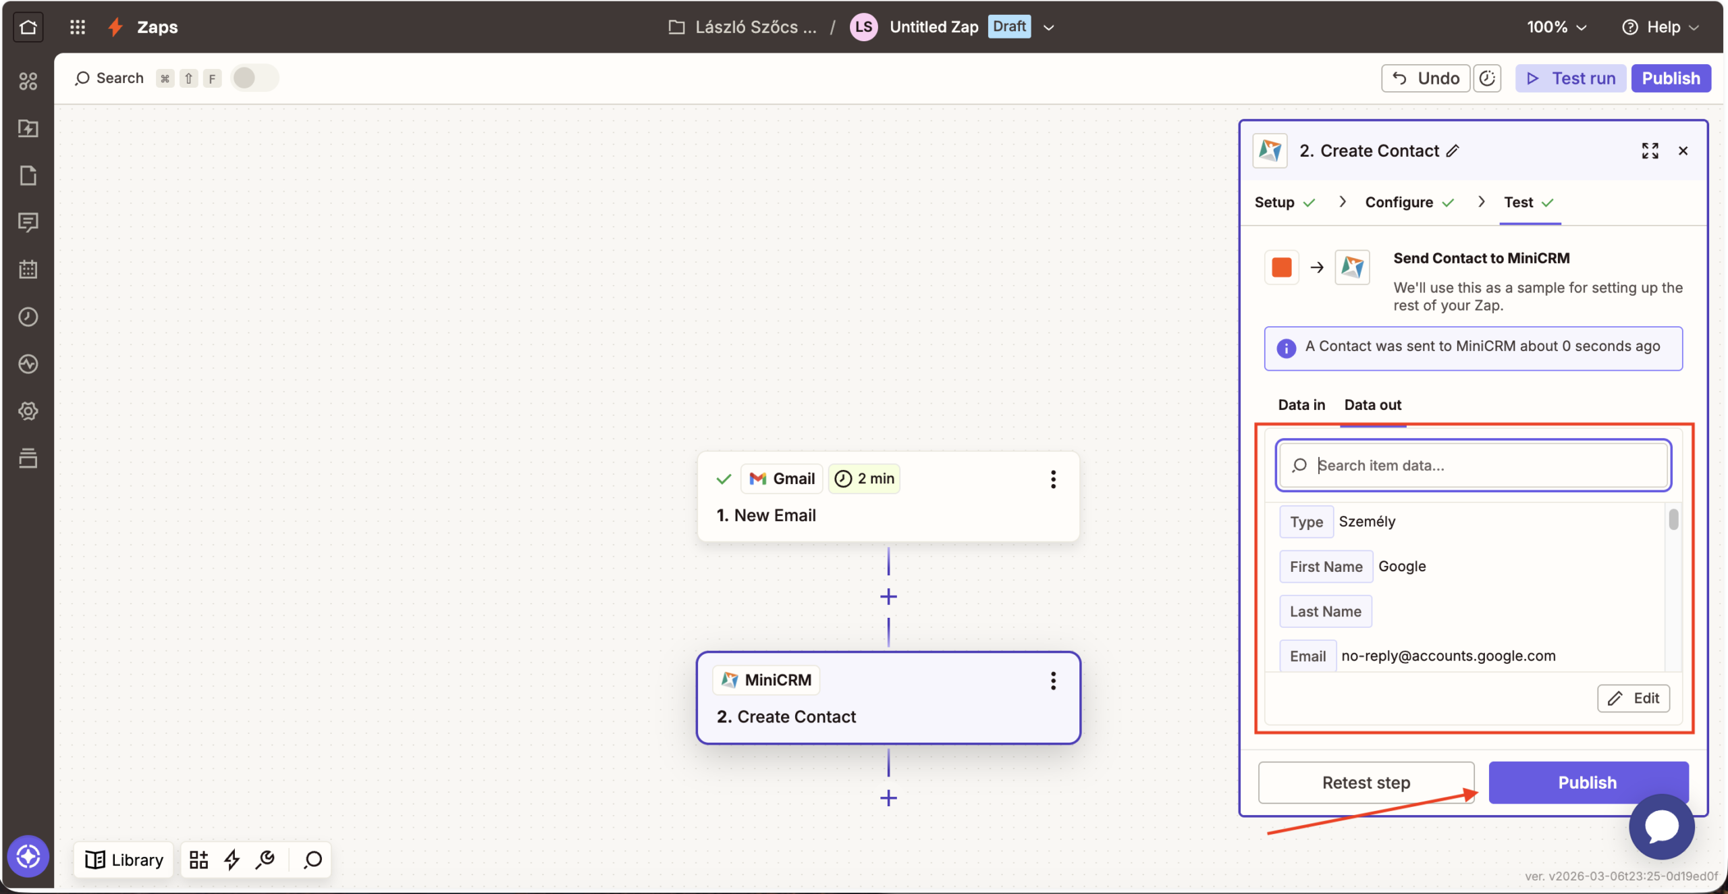This screenshot has height=894, width=1728.
Task: Expand the Help menu dropdown
Action: 1660,28
